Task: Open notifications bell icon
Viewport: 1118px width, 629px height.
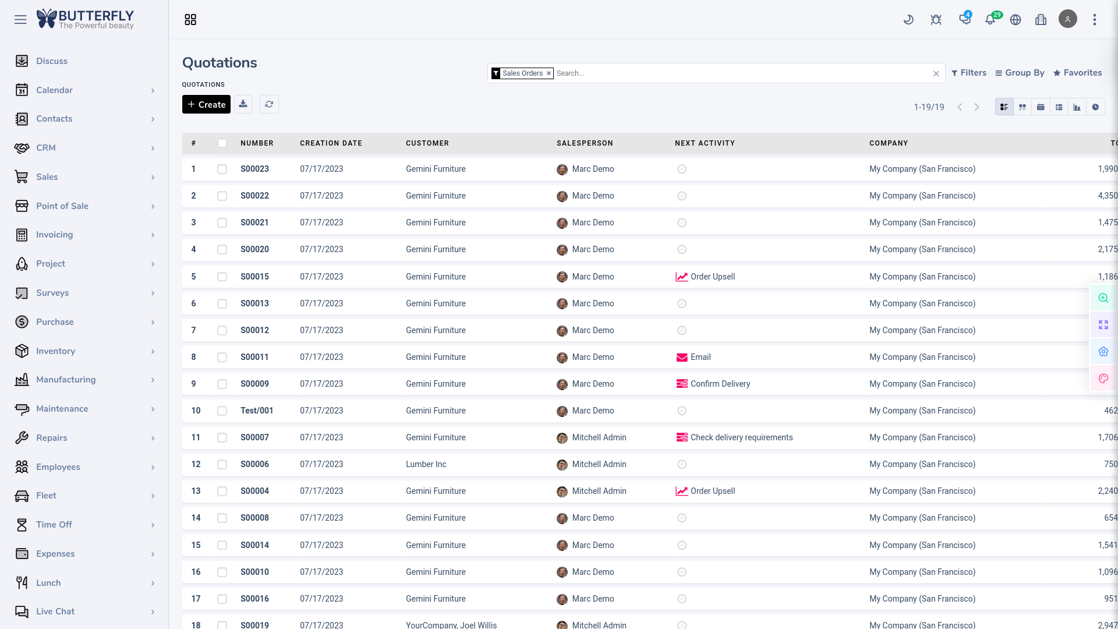Action: point(990,20)
